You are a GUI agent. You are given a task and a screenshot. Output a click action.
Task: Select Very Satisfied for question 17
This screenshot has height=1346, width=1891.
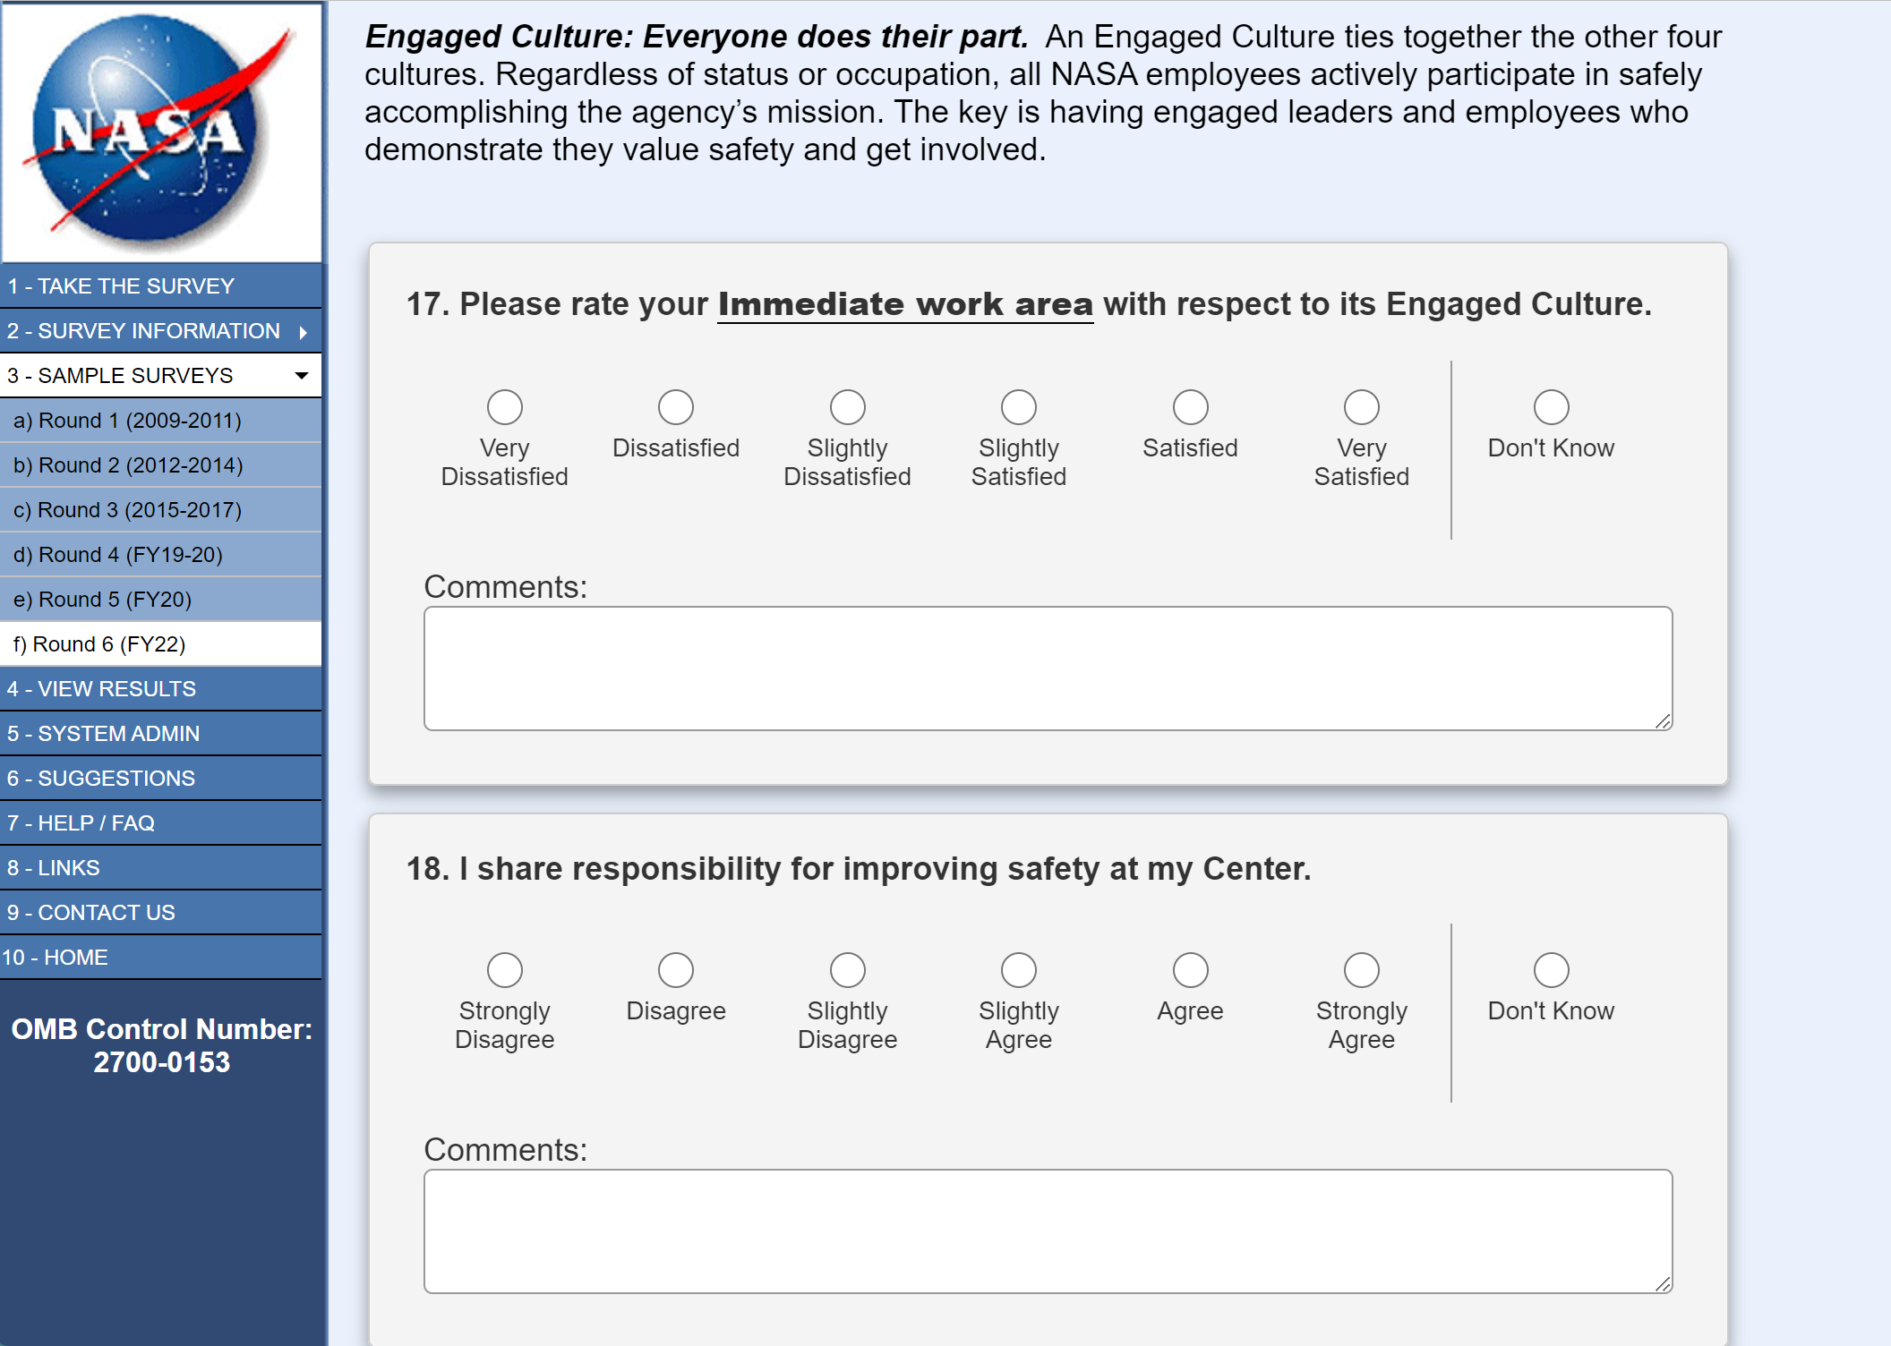coord(1362,407)
